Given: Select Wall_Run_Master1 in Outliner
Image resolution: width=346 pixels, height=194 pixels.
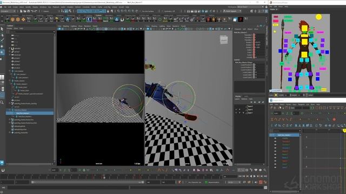Looking at the screenshot, I should pos(23,113).
